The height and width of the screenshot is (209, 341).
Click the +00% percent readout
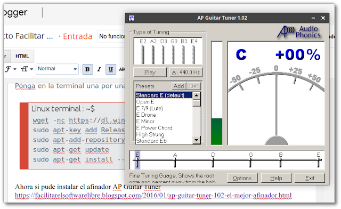pyautogui.click(x=298, y=54)
